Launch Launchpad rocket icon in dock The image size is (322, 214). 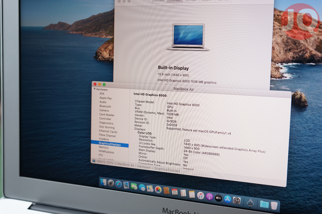(111, 183)
